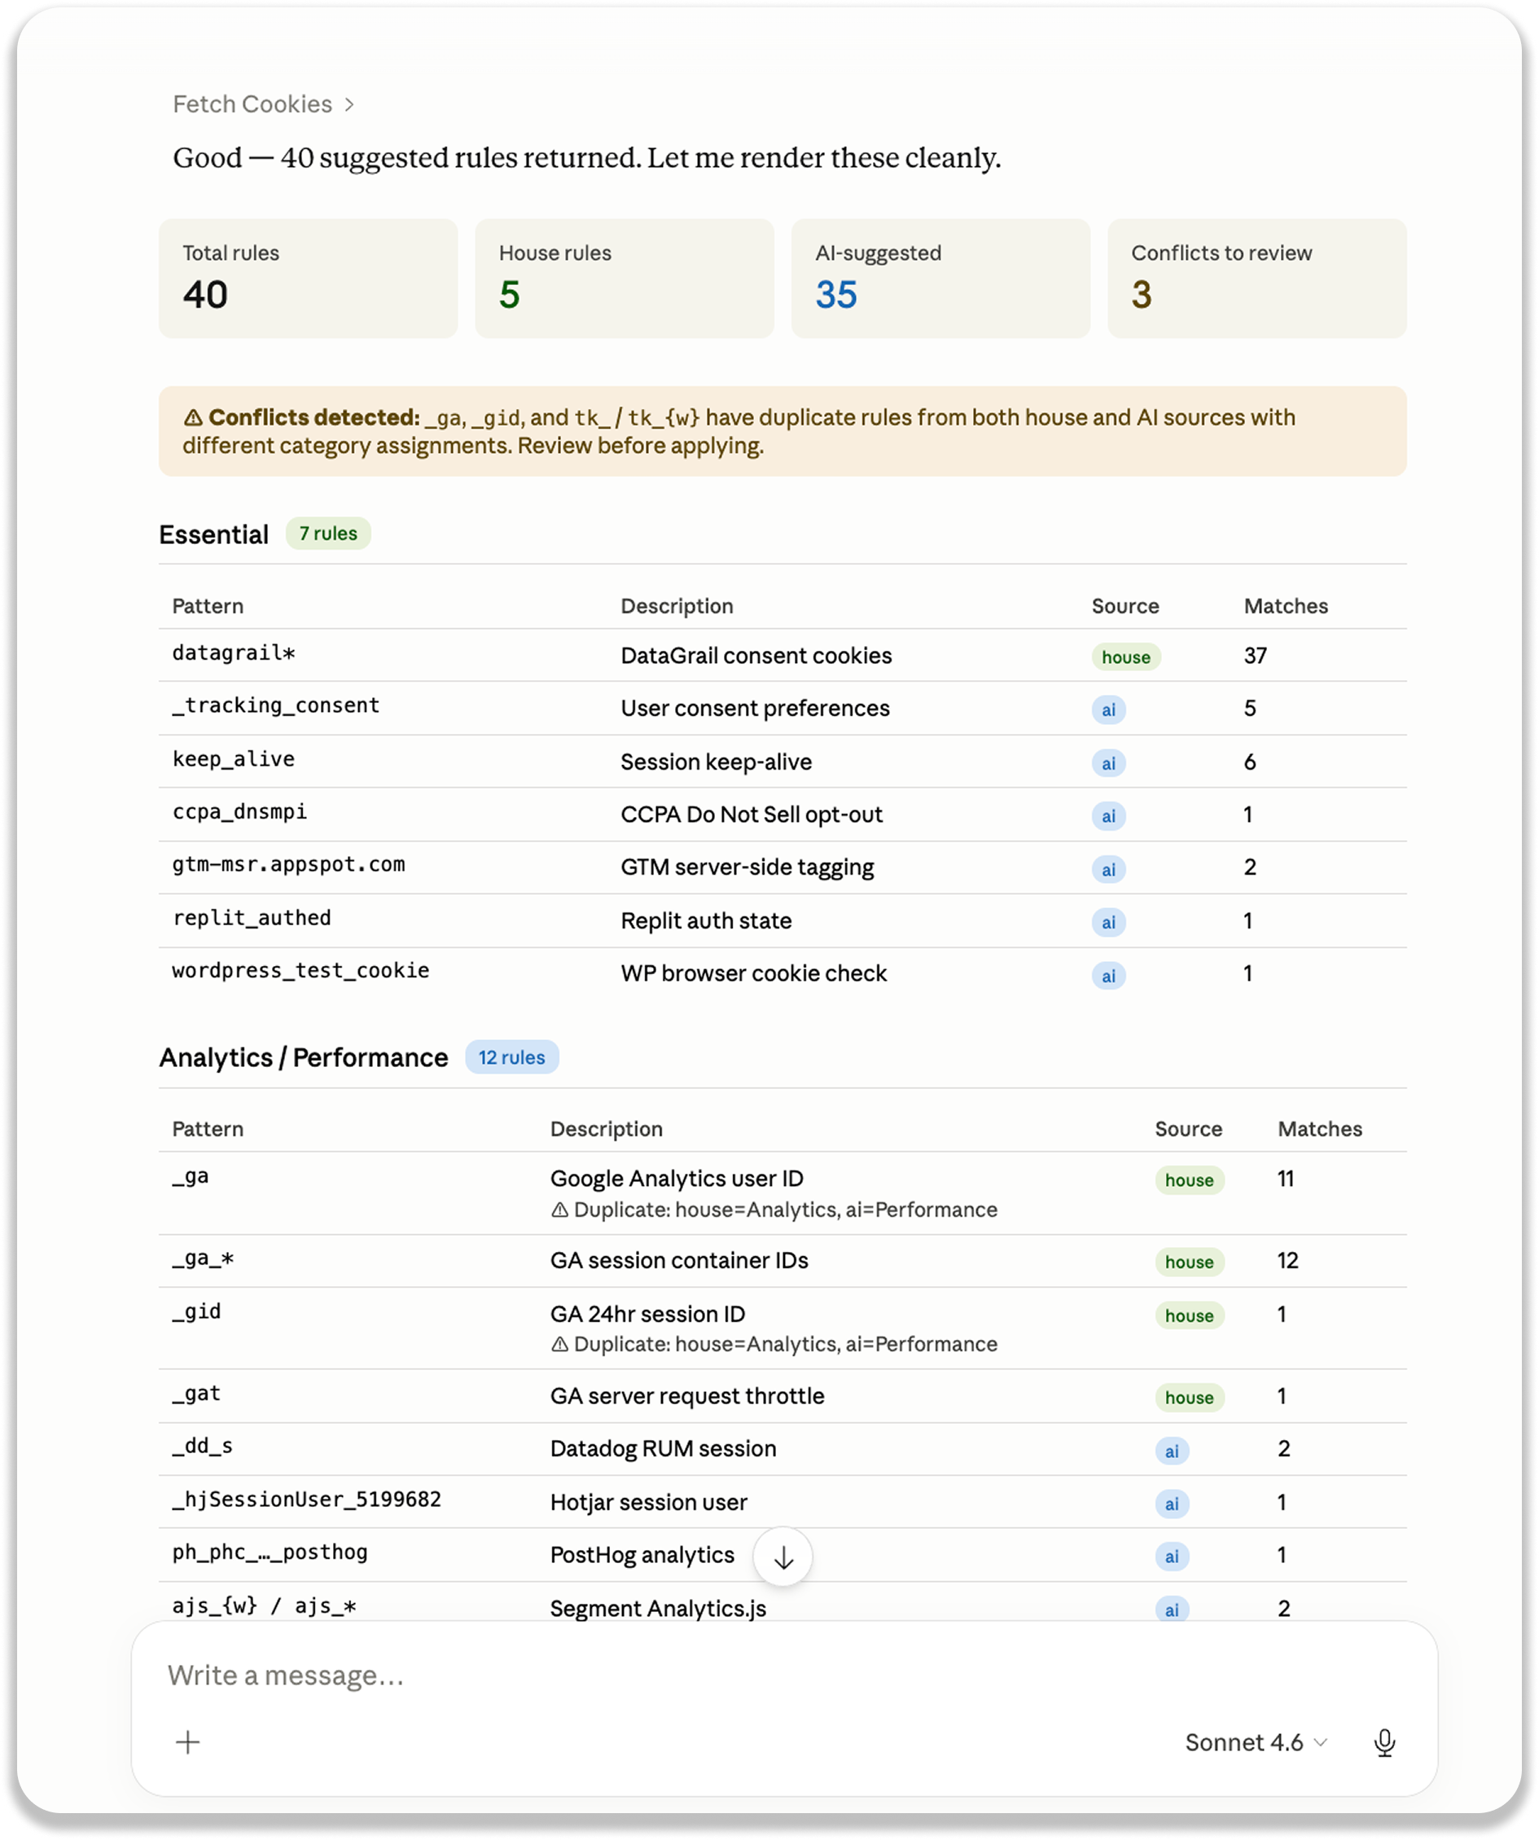This screenshot has height=1840, width=1539.
Task: Select wordpress_test_cookie pattern
Action: point(301,971)
